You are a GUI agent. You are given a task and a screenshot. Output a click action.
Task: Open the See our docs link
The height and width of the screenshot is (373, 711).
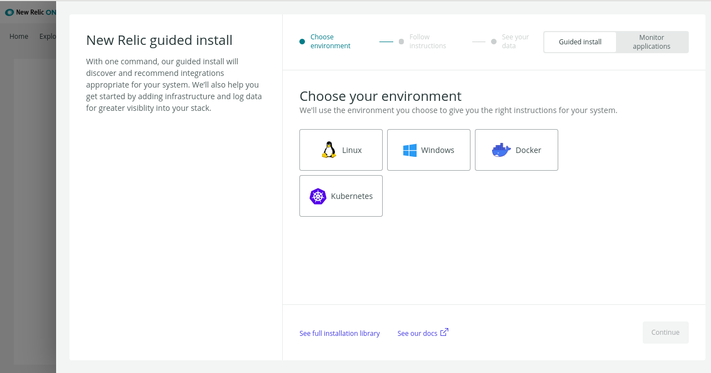418,333
